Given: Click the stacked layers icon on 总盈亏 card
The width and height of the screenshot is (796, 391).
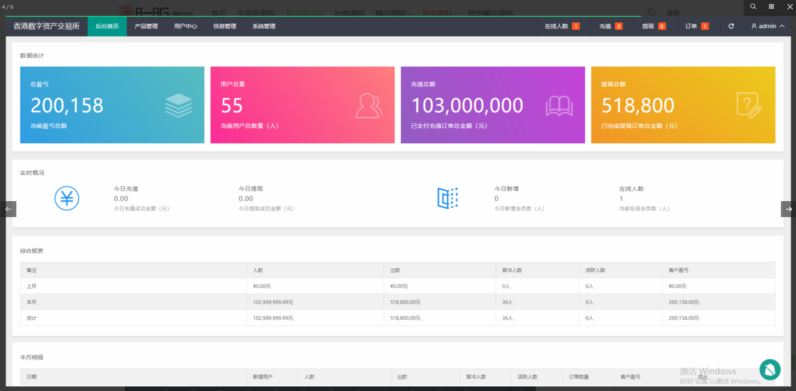Looking at the screenshot, I should point(179,105).
